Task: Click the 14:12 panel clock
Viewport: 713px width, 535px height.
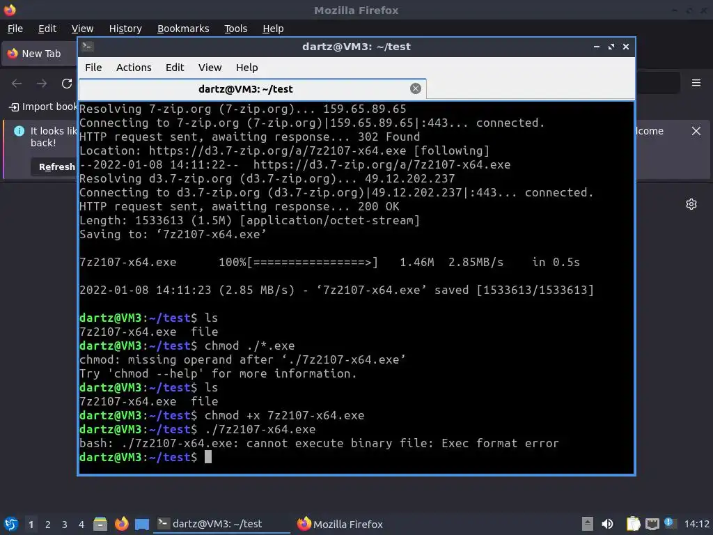Action: click(696, 524)
